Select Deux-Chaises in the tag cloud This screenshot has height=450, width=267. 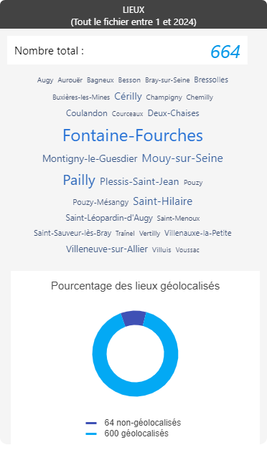coord(173,113)
